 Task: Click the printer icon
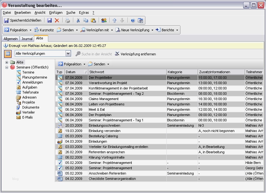point(68,20)
